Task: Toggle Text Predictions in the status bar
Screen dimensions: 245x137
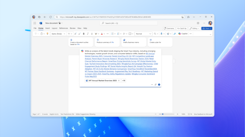Action: [x=67, y=114]
